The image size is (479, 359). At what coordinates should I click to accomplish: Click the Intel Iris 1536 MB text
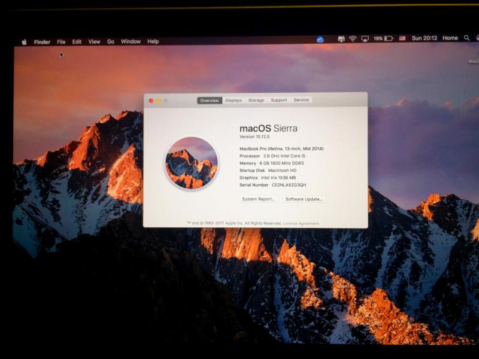click(x=278, y=178)
